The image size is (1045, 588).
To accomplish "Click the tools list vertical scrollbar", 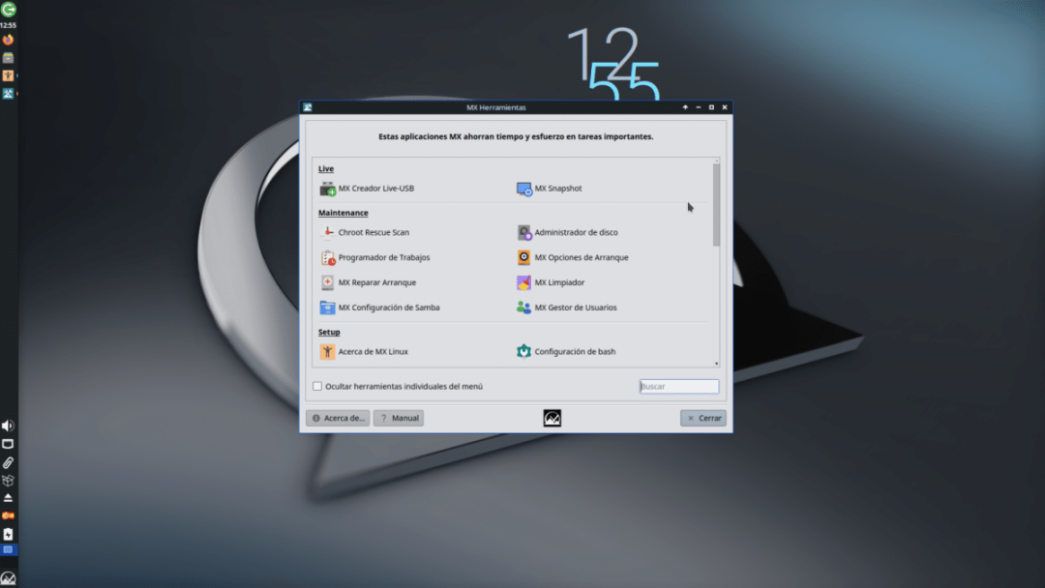I will 716,205.
